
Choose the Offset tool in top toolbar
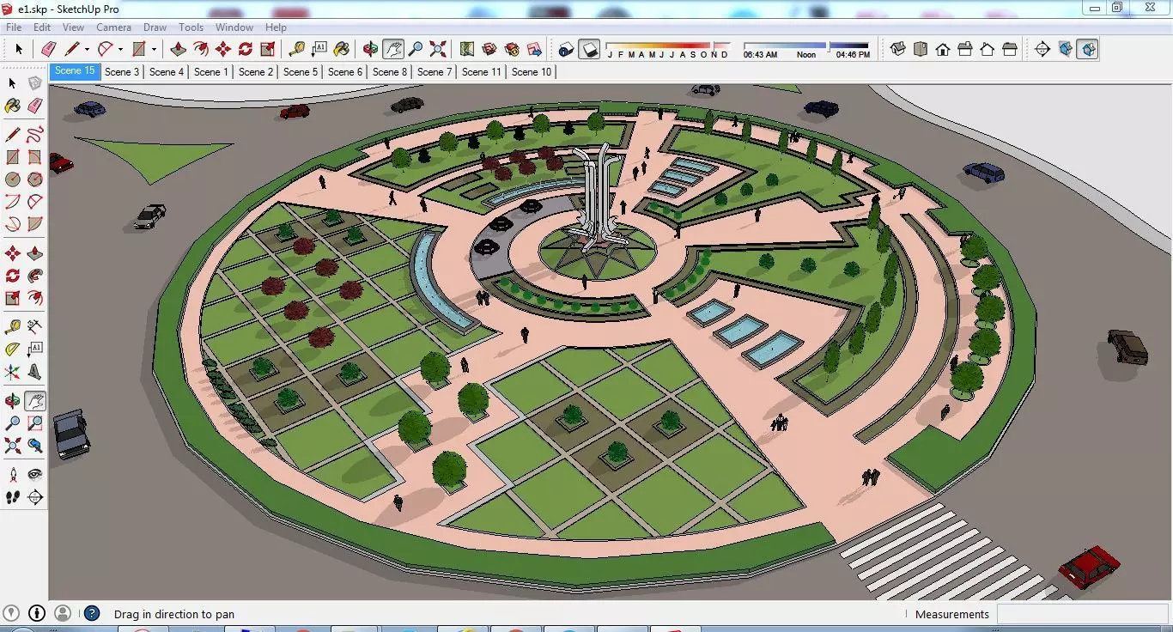pos(201,49)
